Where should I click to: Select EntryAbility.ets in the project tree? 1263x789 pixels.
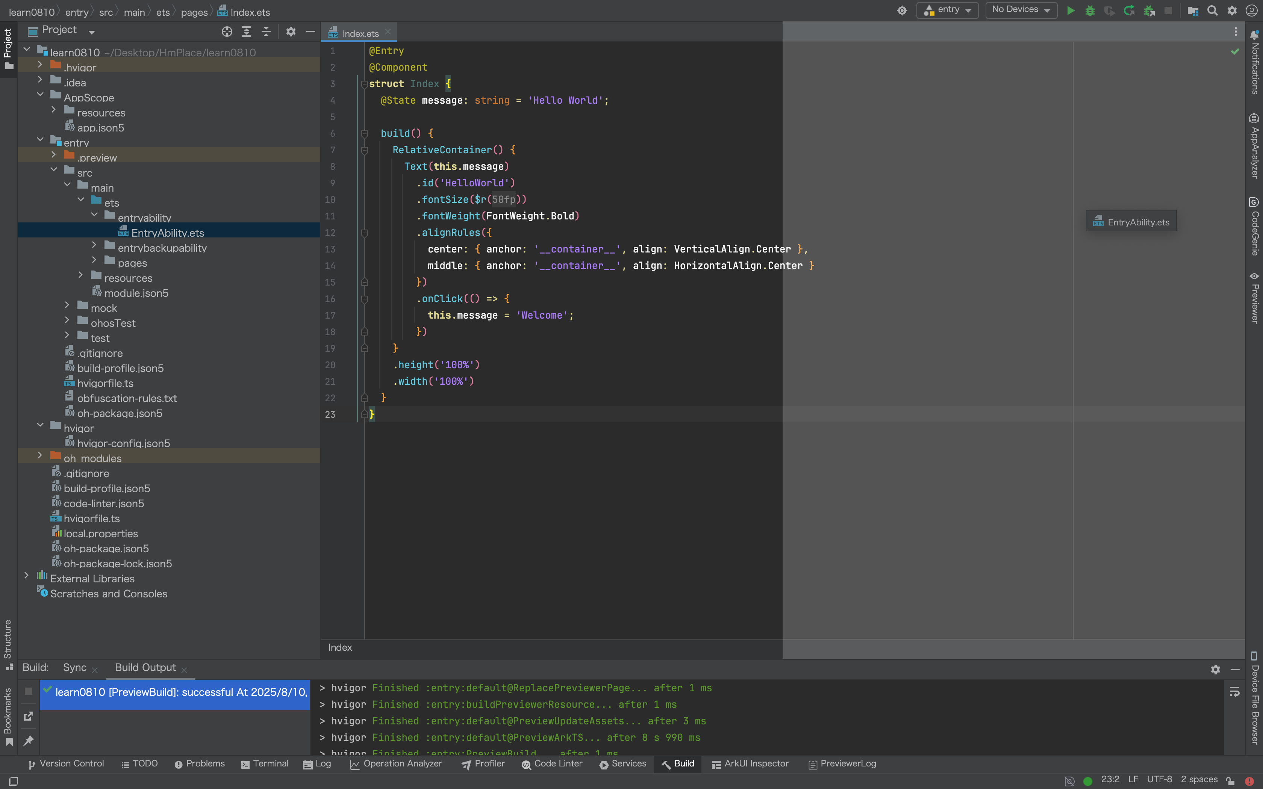(x=168, y=233)
